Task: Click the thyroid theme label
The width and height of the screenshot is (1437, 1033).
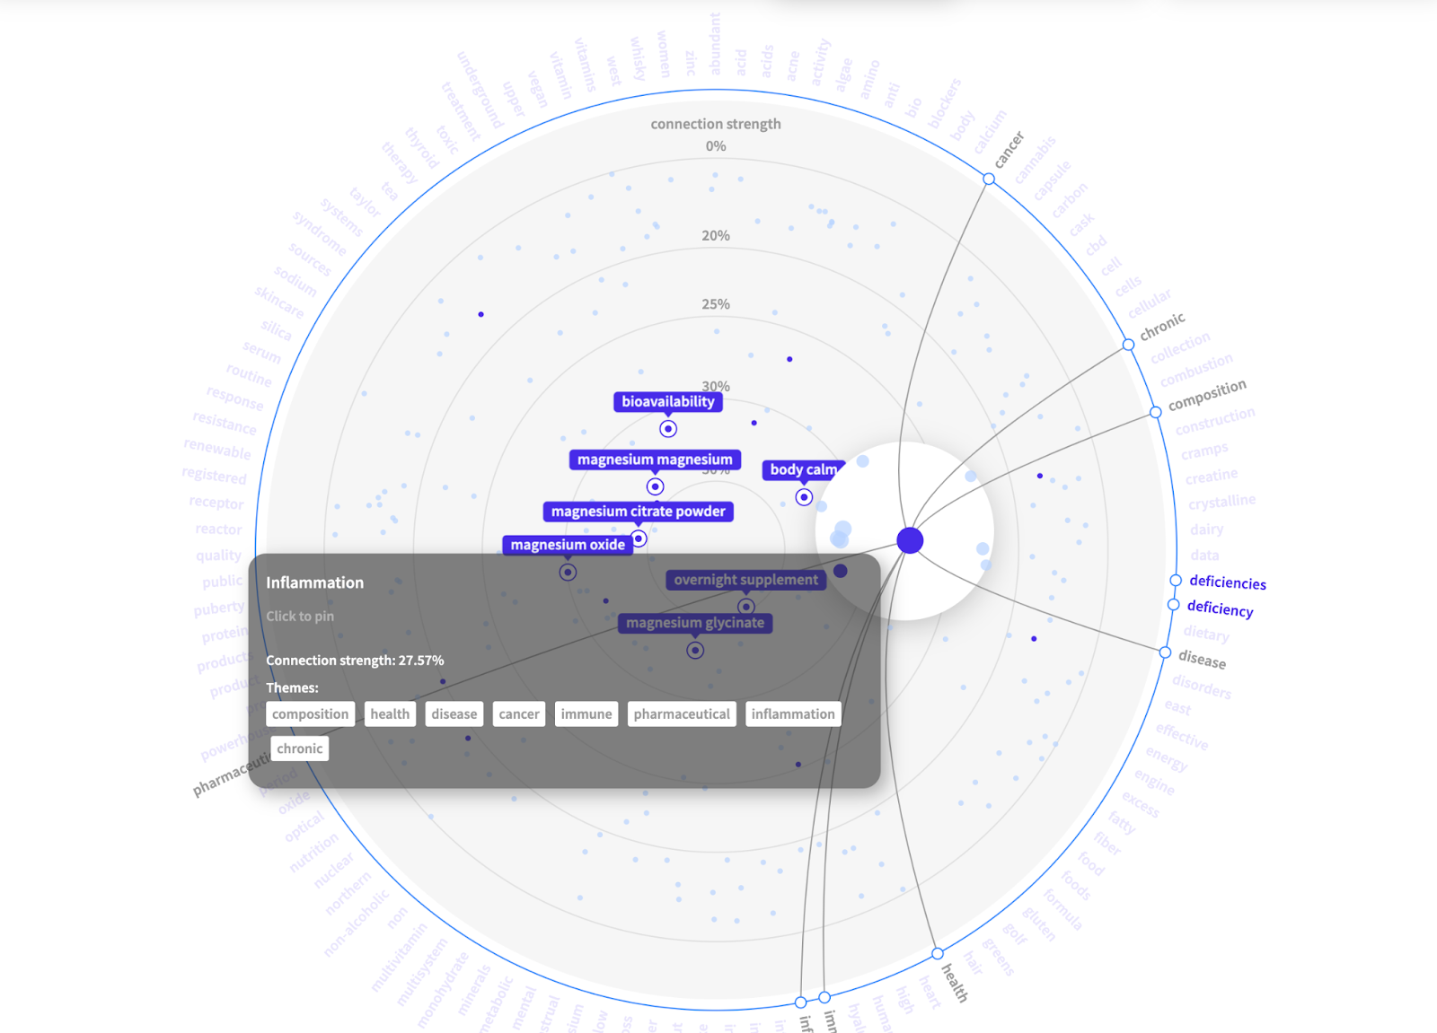Action: coord(422,148)
